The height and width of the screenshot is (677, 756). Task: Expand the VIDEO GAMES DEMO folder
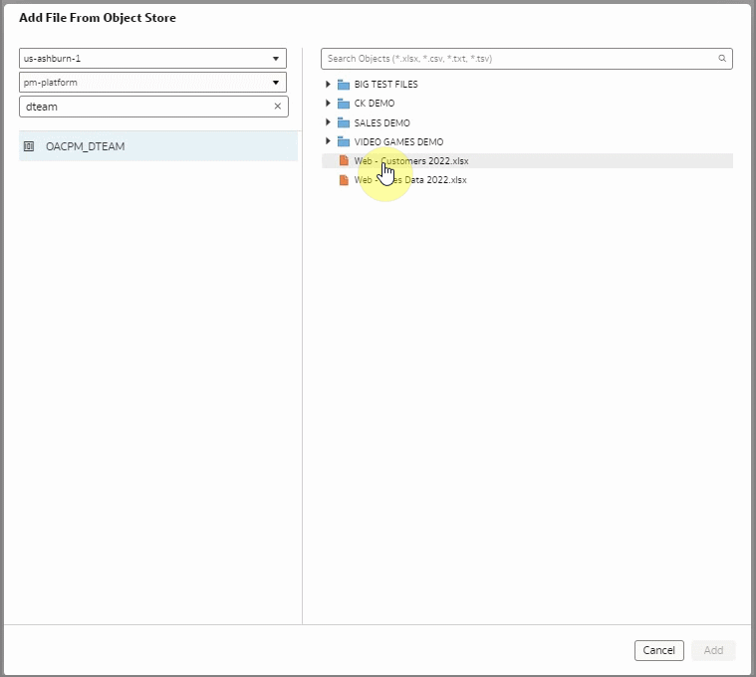tap(328, 141)
